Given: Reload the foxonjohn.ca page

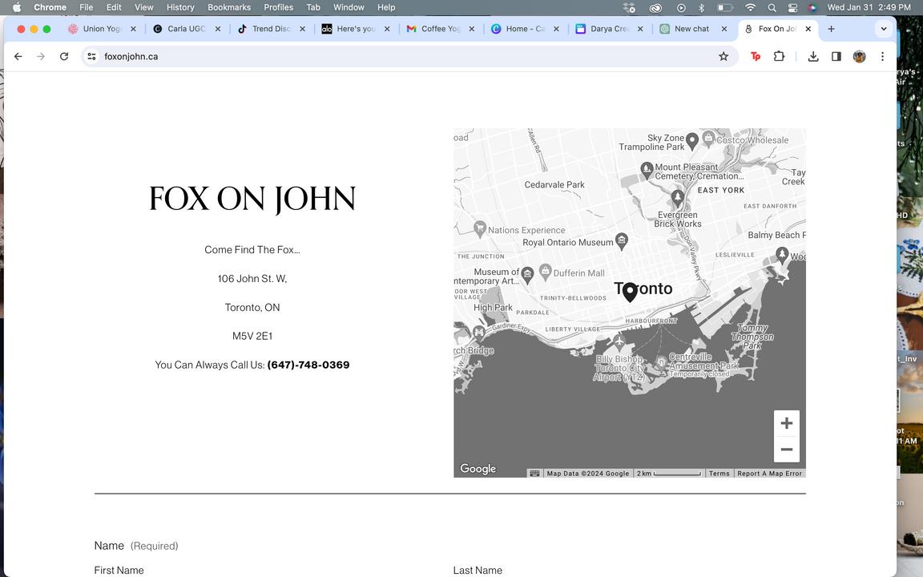Looking at the screenshot, I should pyautogui.click(x=64, y=57).
